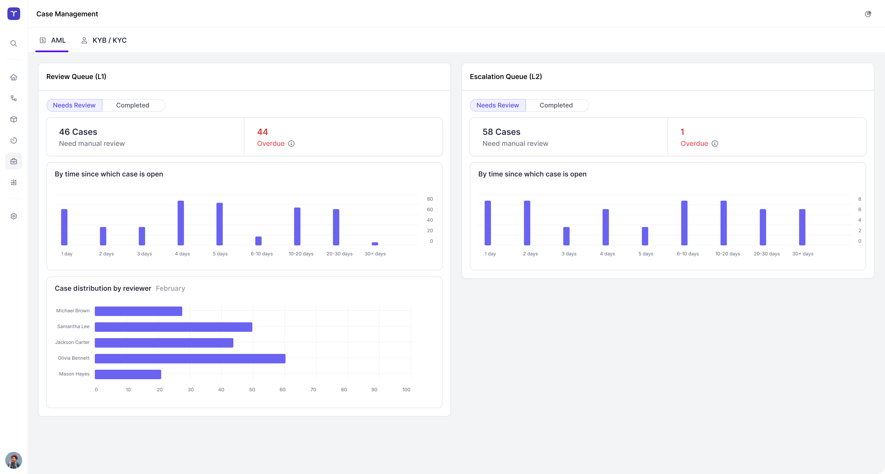
Task: Switch Review Queue to Completed
Action: (x=132, y=105)
